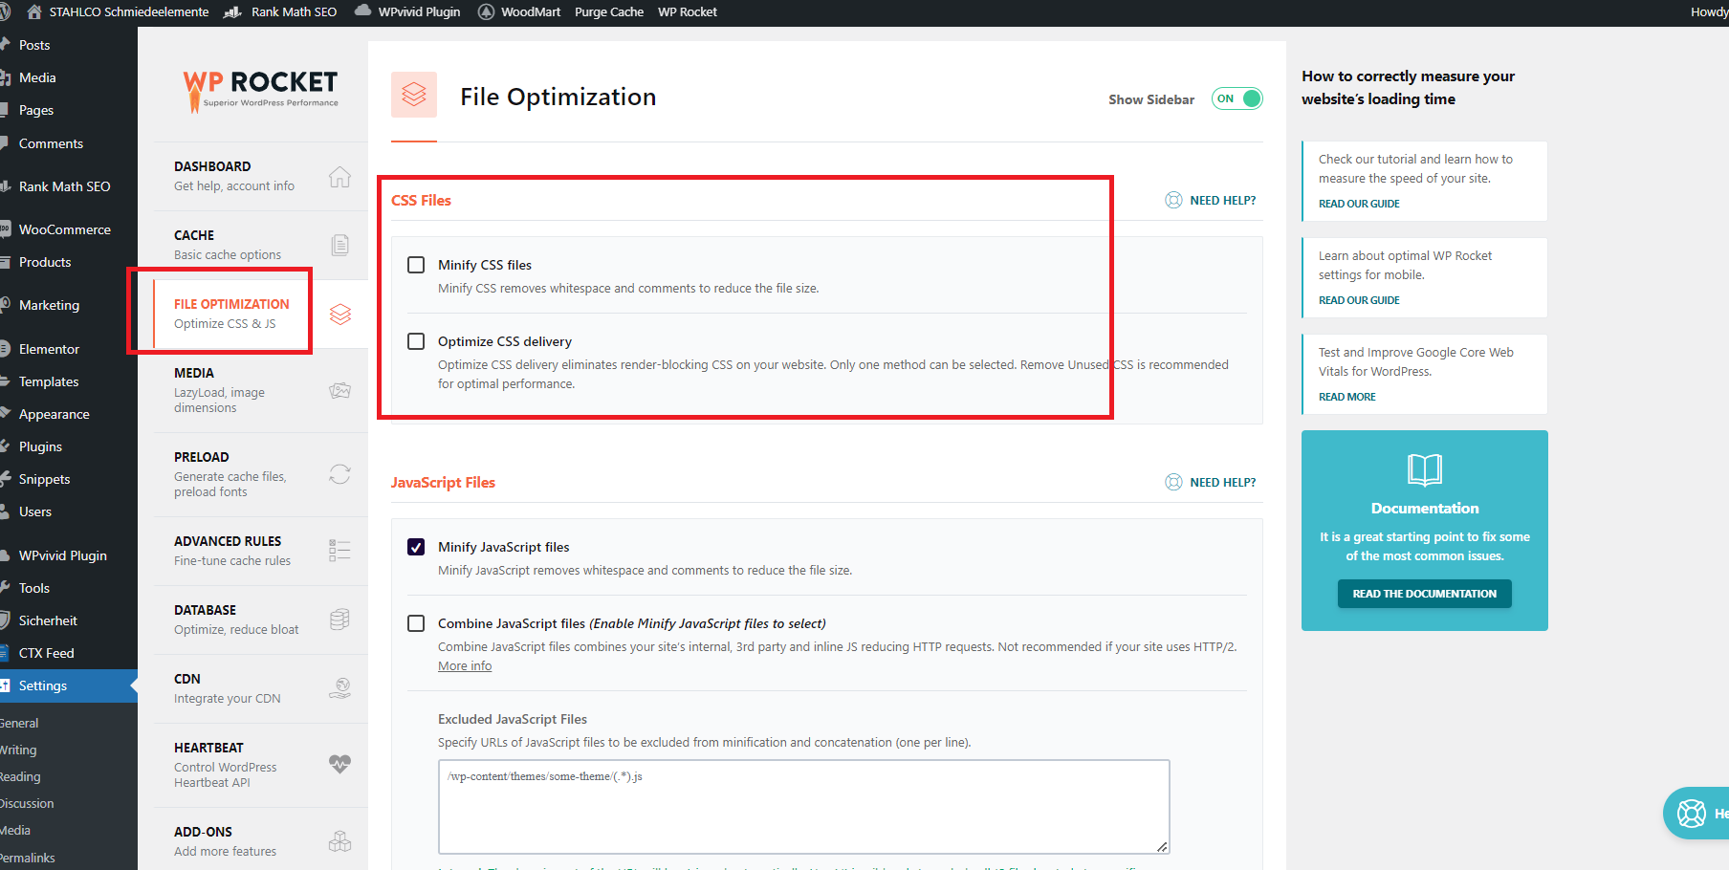Image resolution: width=1729 pixels, height=870 pixels.
Task: Open the Database tab
Action: point(260,620)
